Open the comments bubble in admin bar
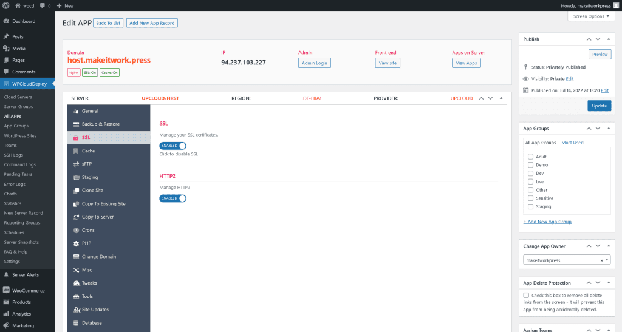This screenshot has width=622, height=332. point(43,6)
